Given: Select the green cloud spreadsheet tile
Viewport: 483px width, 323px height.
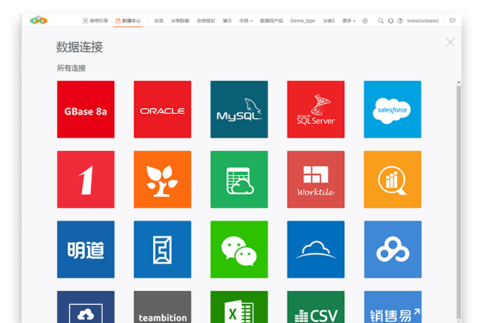Looking at the screenshot, I should pyautogui.click(x=239, y=179).
